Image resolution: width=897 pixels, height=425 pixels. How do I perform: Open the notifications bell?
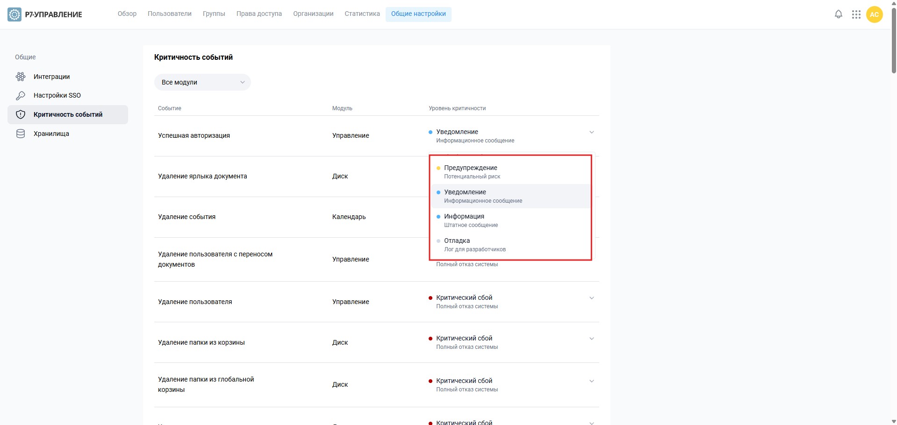click(839, 14)
